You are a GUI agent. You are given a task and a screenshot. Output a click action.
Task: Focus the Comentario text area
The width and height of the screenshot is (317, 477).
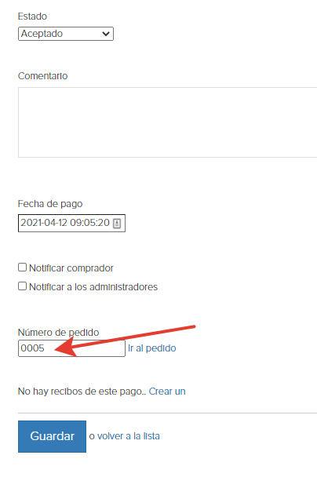tap(168, 122)
